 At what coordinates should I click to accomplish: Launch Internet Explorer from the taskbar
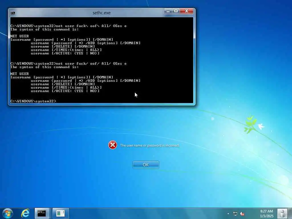[x=25, y=213]
